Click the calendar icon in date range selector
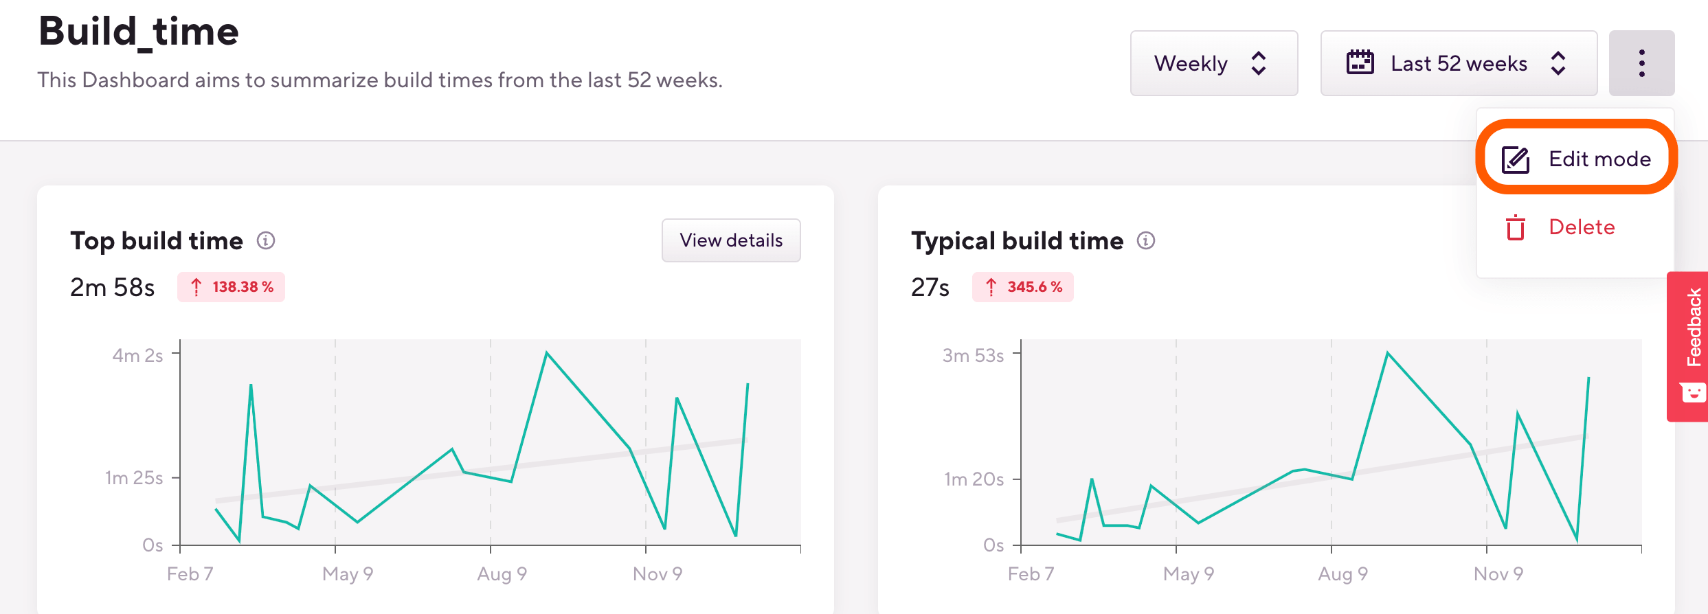 coord(1360,63)
